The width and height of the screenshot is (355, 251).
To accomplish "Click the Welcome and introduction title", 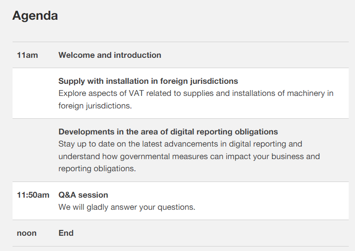I will click(110, 55).
